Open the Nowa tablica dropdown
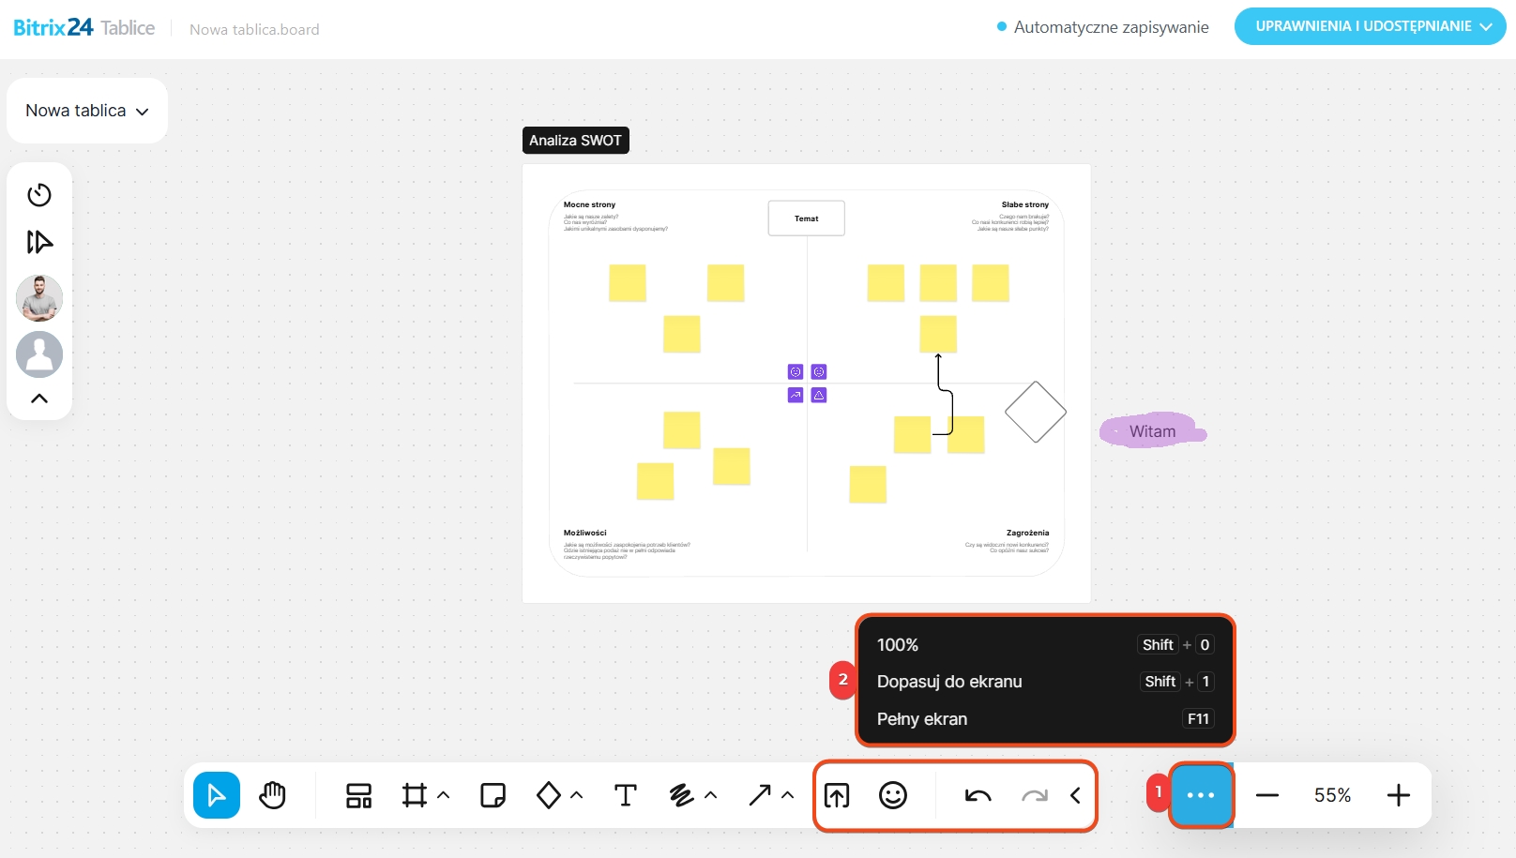Image resolution: width=1516 pixels, height=858 pixels. 87,111
